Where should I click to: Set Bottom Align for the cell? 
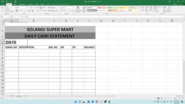coord(41,8)
